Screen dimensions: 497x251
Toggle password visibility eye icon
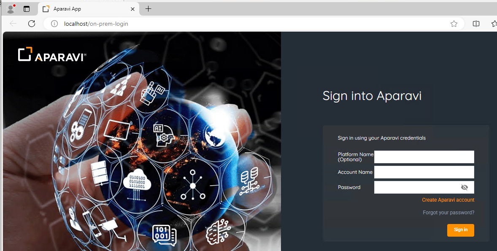tap(465, 187)
